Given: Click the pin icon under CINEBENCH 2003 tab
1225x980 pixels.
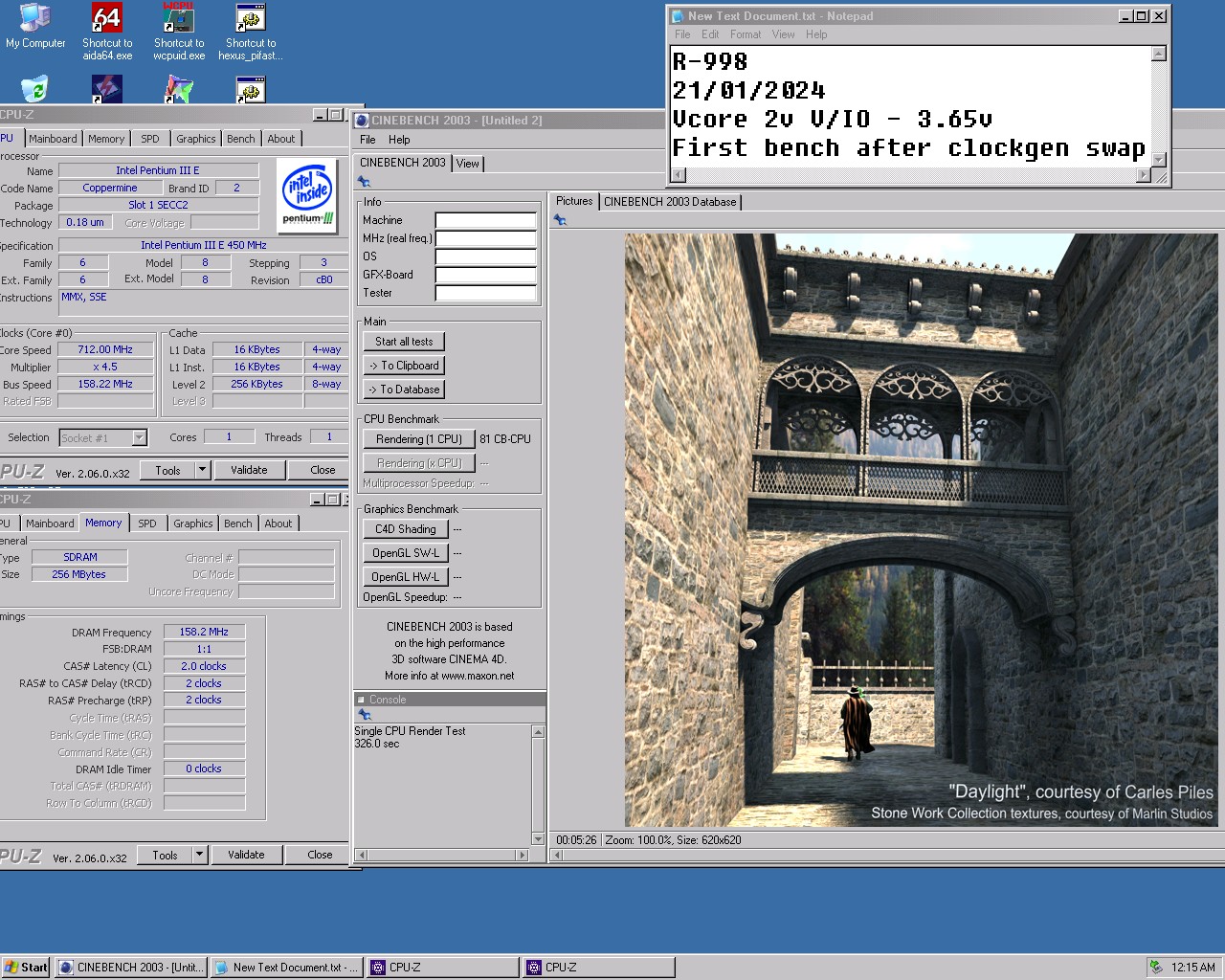Looking at the screenshot, I should (x=364, y=181).
